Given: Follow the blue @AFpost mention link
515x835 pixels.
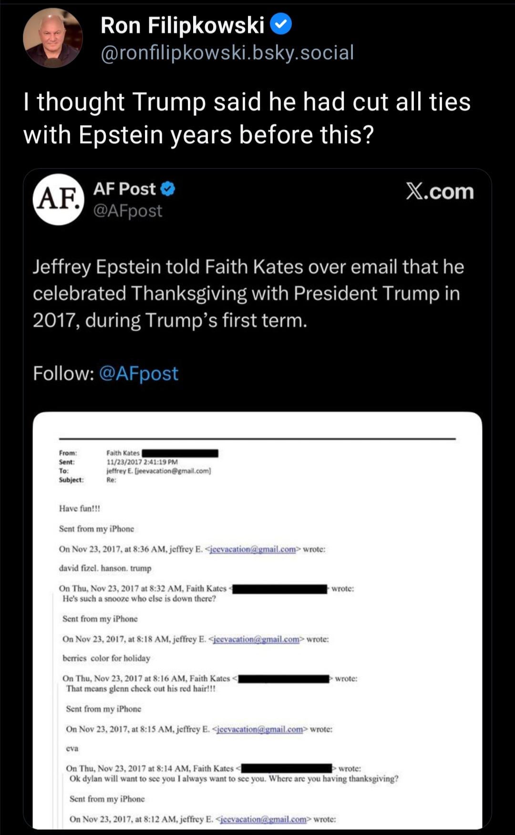Looking at the screenshot, I should click(138, 373).
